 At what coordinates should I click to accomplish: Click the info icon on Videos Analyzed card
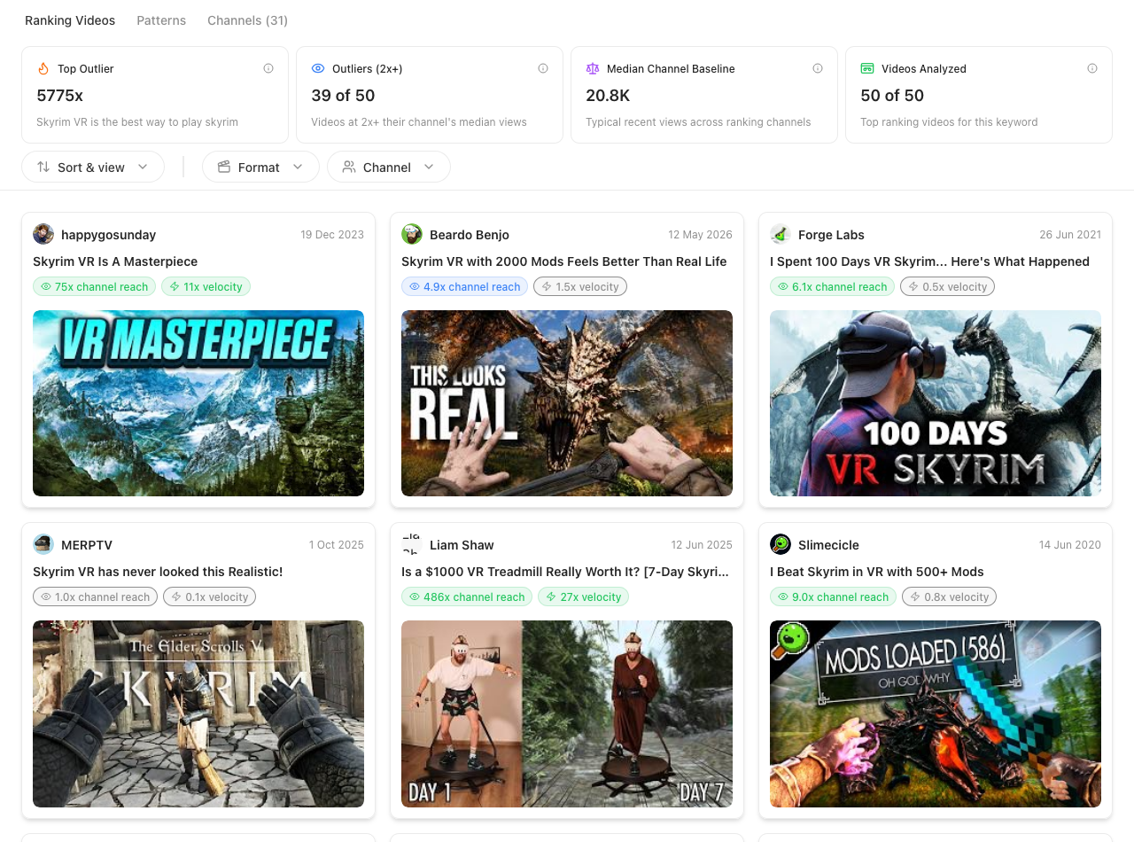[1092, 68]
